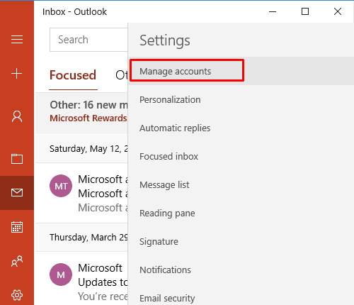Open the accounts person icon
Image resolution: width=354 pixels, height=305 pixels.
(17, 116)
